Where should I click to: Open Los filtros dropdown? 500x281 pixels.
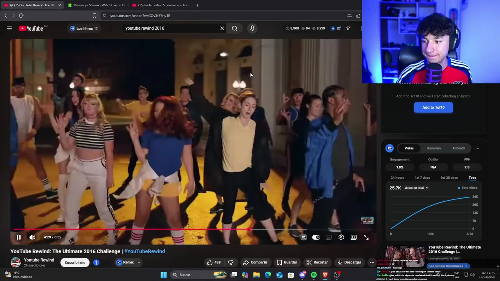coord(84,28)
